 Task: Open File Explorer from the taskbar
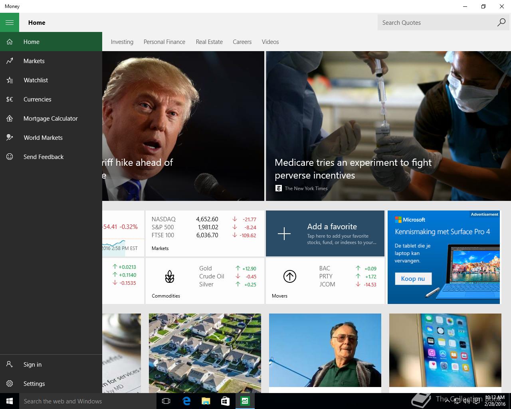point(206,401)
